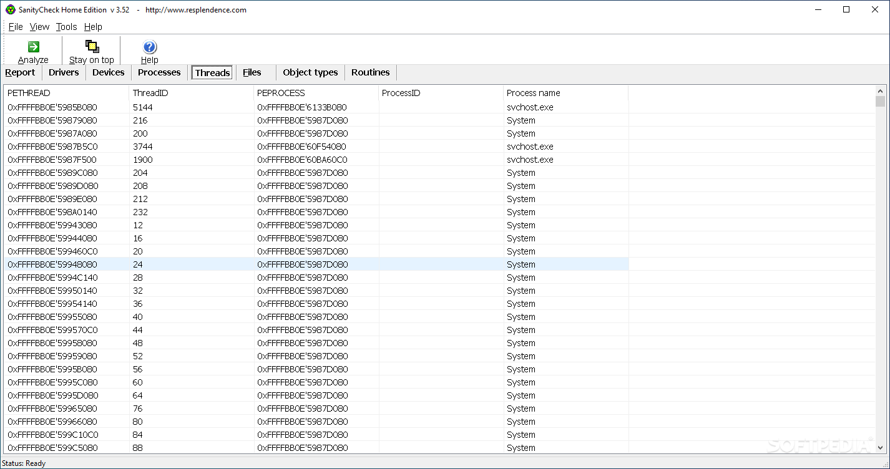The image size is (890, 469).
Task: Select thread ID 28 row
Action: point(316,278)
